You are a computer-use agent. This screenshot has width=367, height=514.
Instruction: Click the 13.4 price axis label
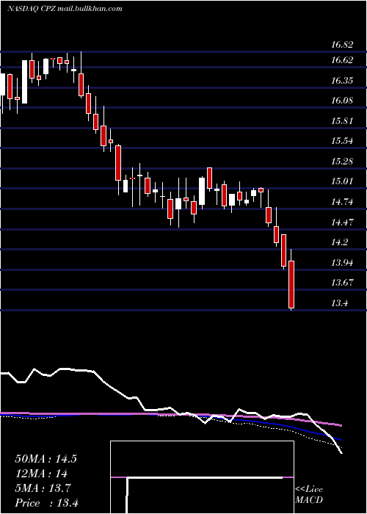coord(339,303)
